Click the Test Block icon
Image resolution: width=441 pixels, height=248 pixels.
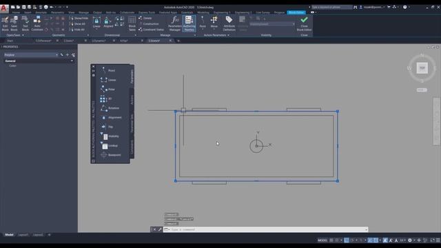click(x=25, y=23)
